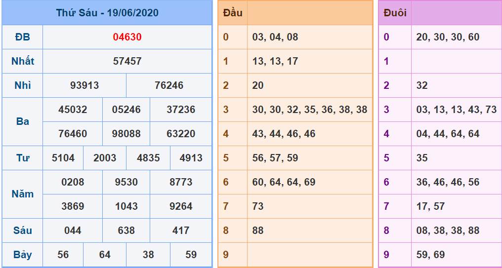The height and width of the screenshot is (268, 502).
Task: Click third prize number 45032
Action: (x=73, y=110)
